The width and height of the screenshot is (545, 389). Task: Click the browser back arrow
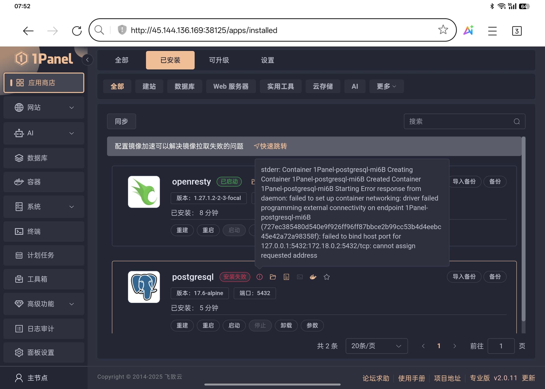pyautogui.click(x=28, y=30)
